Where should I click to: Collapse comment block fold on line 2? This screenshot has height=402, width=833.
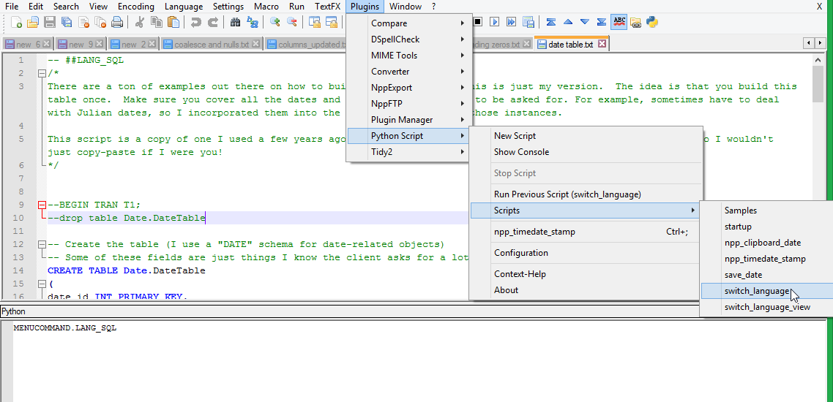[42, 74]
